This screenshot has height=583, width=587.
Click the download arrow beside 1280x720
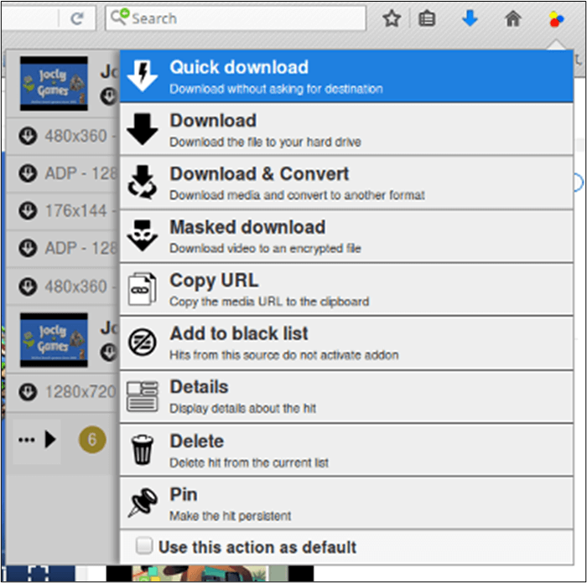29,391
